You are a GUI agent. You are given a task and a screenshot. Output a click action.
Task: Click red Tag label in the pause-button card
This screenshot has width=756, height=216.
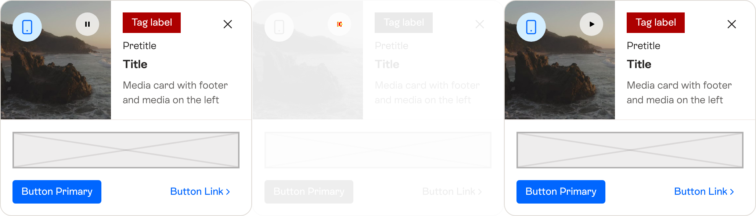tap(152, 23)
